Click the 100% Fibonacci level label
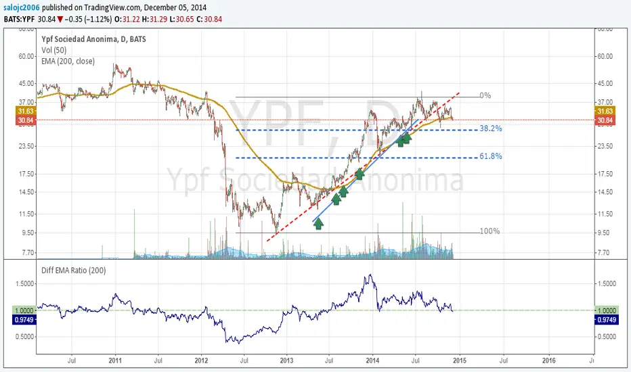Image resolution: width=631 pixels, height=372 pixels. (x=489, y=231)
